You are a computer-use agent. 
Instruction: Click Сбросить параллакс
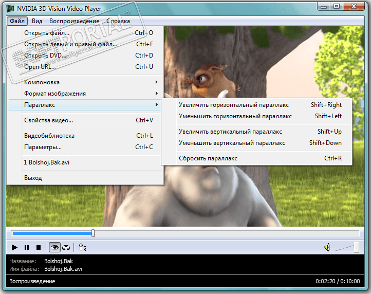tap(257, 158)
